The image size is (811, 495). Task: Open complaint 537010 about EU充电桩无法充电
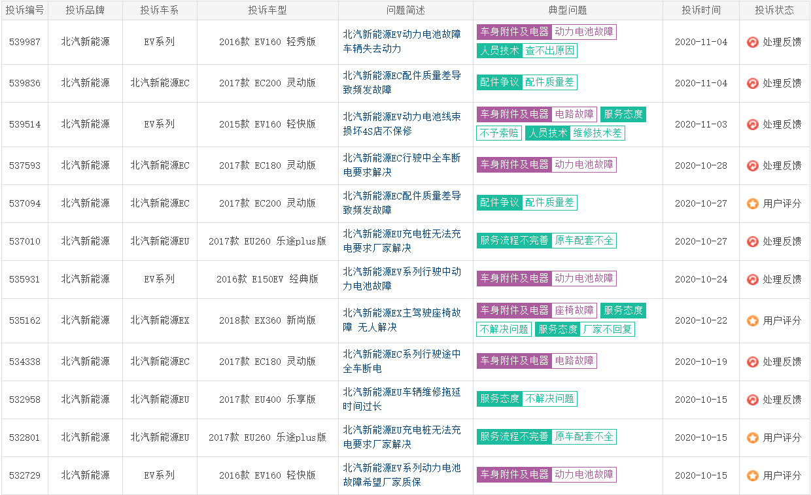pyautogui.click(x=402, y=241)
